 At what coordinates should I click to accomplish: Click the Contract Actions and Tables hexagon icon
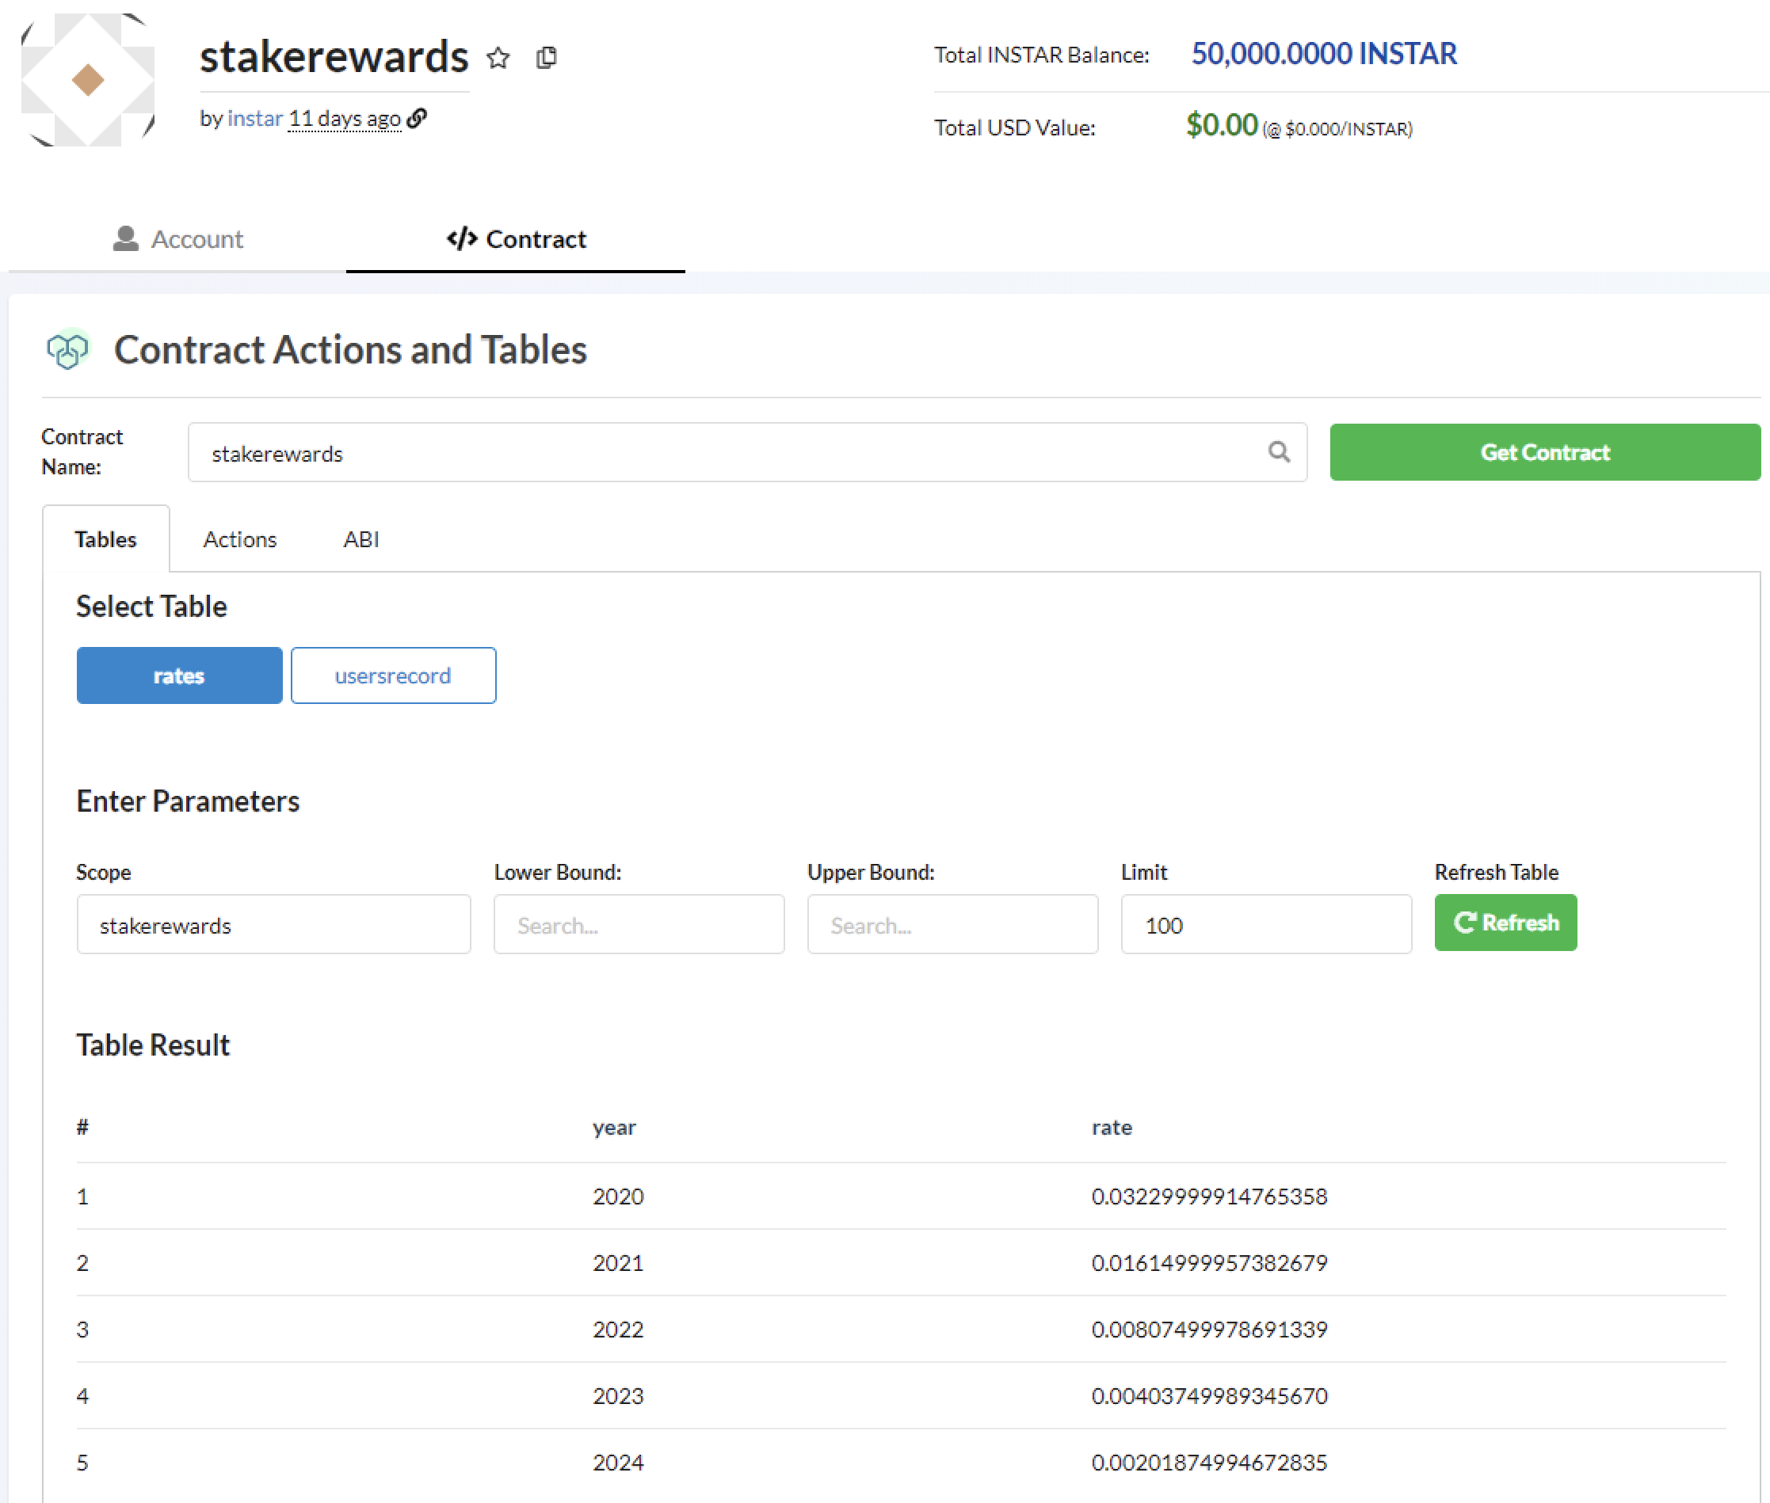(x=68, y=349)
